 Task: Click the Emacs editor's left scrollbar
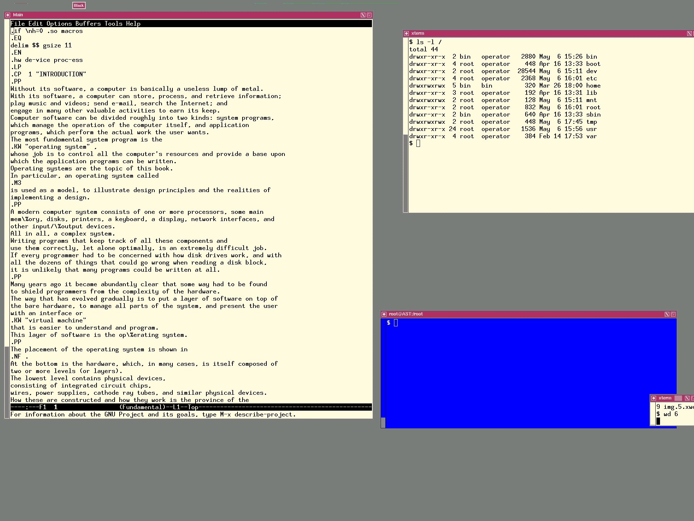pyautogui.click(x=7, y=181)
